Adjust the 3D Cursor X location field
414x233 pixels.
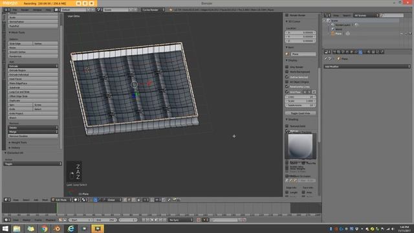point(300,32)
